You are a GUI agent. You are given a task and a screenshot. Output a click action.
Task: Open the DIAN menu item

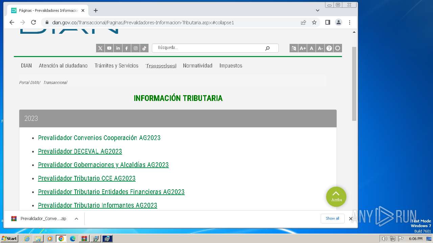point(26,66)
